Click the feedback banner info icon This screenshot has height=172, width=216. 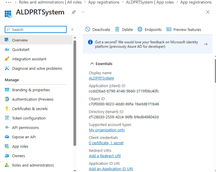click(90, 42)
